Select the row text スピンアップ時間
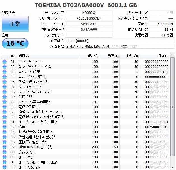Image resolution: width=176 pixels, height=170 pixels. pos(29,72)
